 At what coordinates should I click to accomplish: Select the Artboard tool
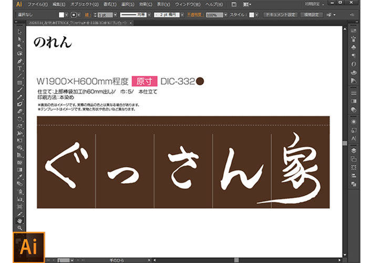tap(19, 206)
